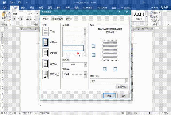The height and width of the screenshot is (115, 171).
Task: Apply superscript formatting
Action: (x=35, y=19)
